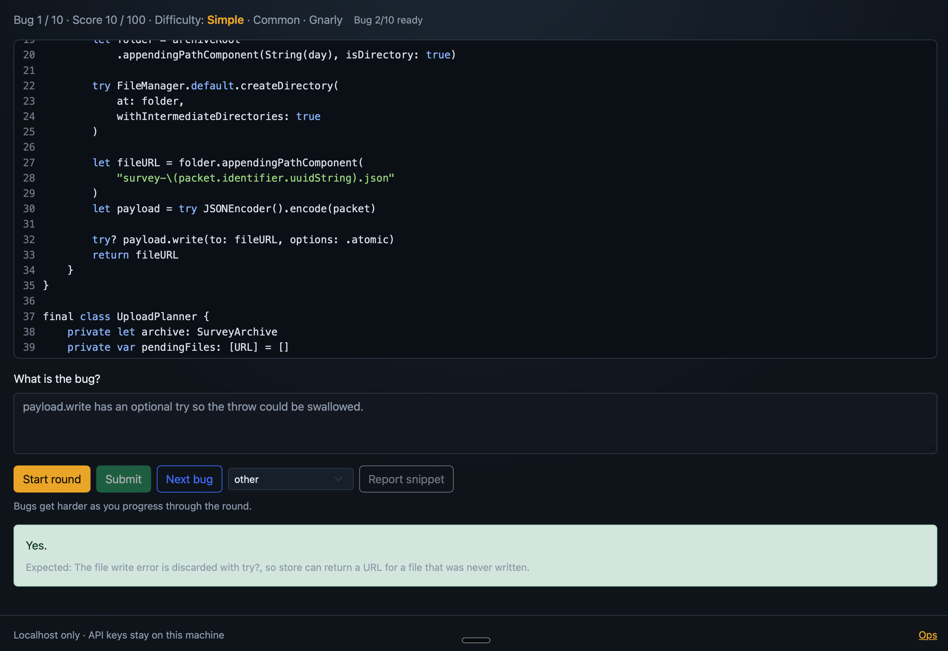The height and width of the screenshot is (651, 948).
Task: Click code line 32 with try? payload.write
Action: pyautogui.click(x=243, y=239)
